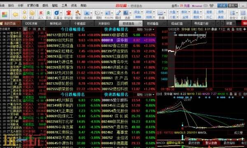Click the 默认参数 button
The image size is (247, 148).
pos(211,143)
